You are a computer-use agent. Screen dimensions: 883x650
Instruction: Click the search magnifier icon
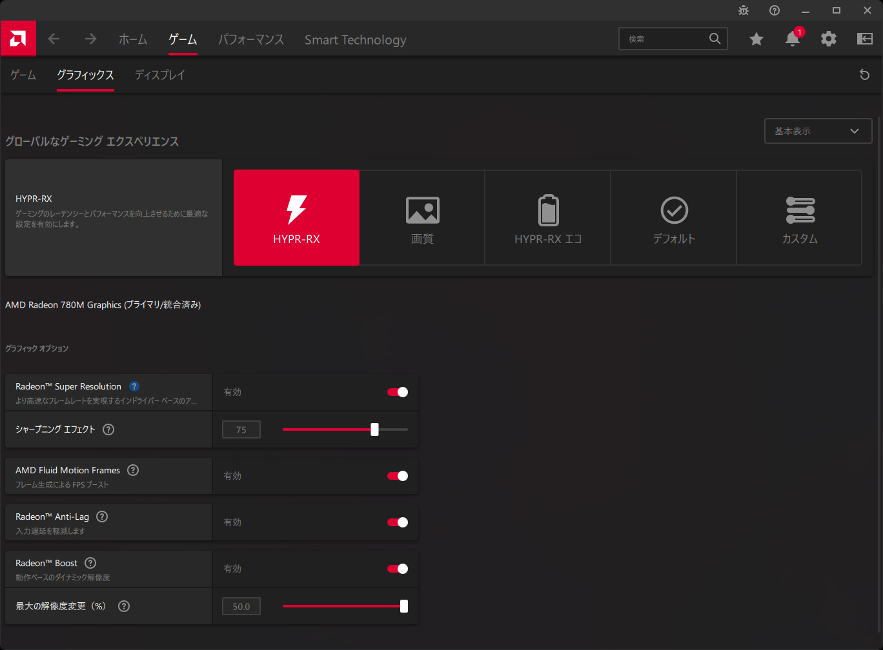tap(715, 39)
